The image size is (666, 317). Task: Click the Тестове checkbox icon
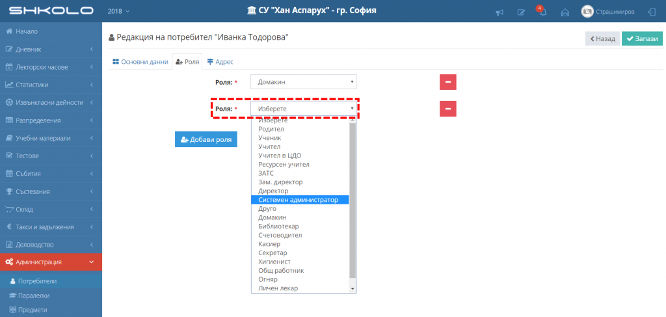8,156
